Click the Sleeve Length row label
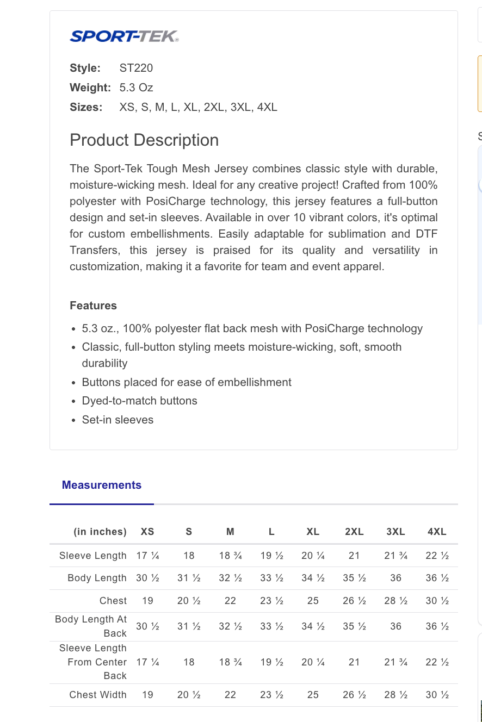482x722 pixels. coord(93,556)
